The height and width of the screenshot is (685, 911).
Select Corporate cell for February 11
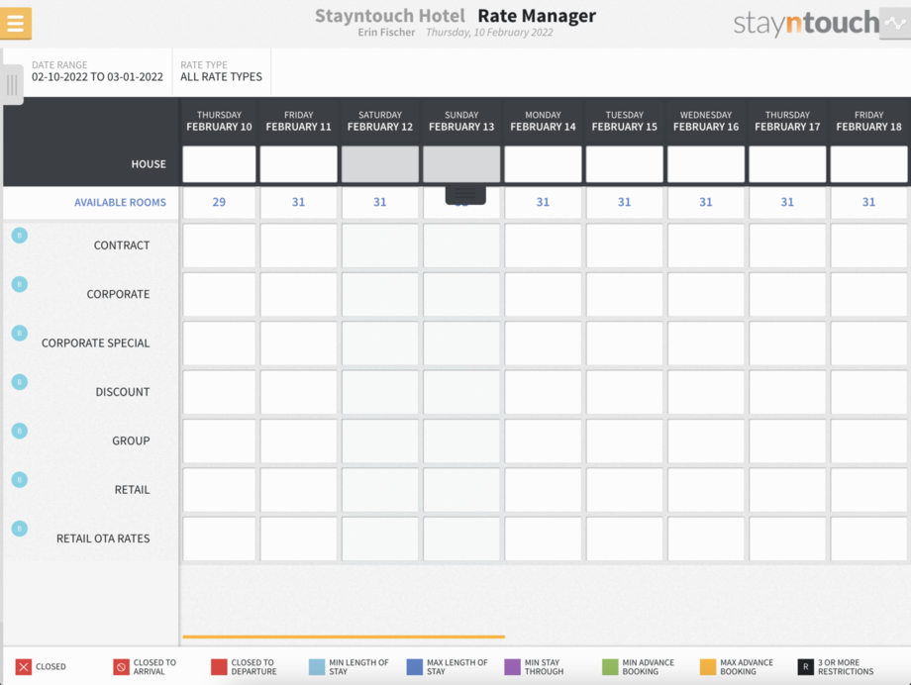click(299, 295)
